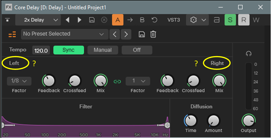
Task: Delete preset using the trash icon
Action: (x=153, y=34)
